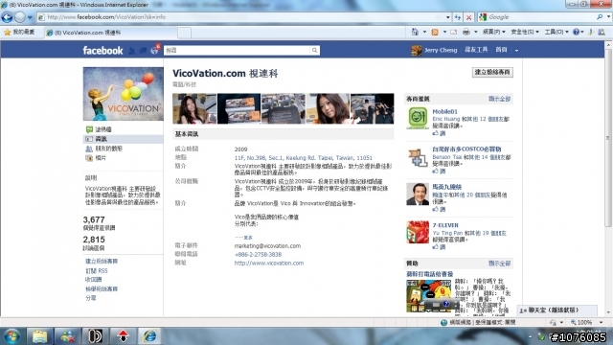Image resolution: width=613 pixels, height=345 pixels.
Task: Click the Facebook logo
Action: [x=102, y=51]
